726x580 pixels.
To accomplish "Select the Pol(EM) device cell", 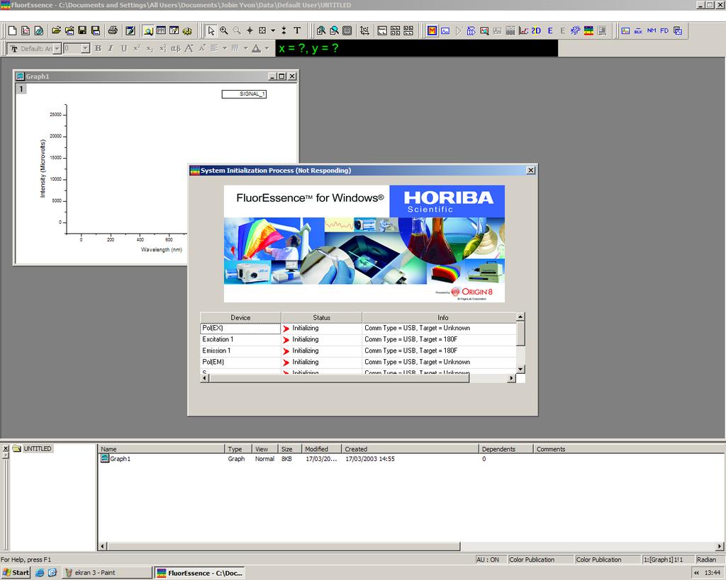I will tap(240, 362).
